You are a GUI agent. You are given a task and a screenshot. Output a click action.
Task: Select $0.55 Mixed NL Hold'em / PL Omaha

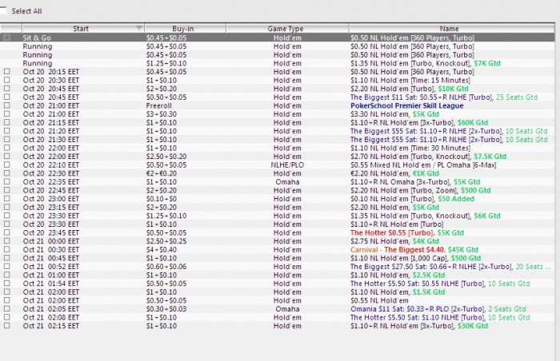click(x=423, y=165)
